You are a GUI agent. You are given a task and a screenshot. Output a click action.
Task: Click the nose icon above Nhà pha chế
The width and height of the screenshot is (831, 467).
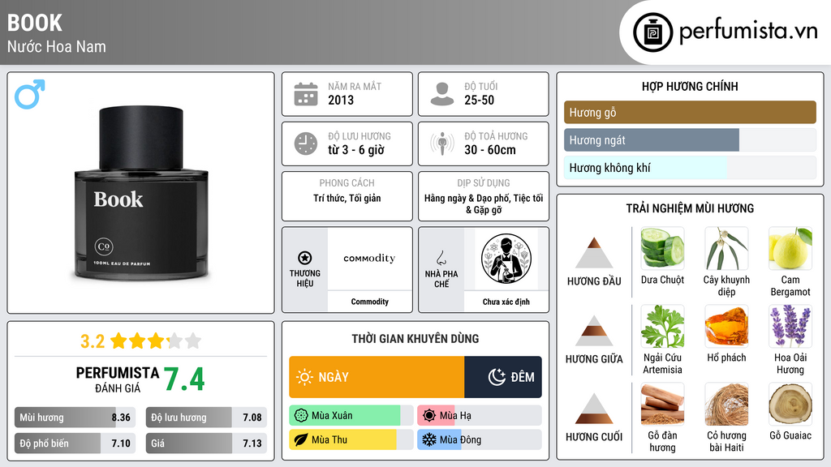441,258
